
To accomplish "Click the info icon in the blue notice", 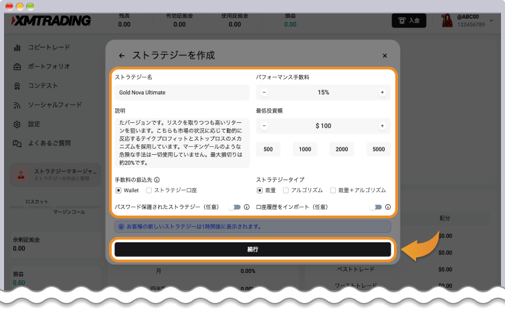I will pyautogui.click(x=121, y=227).
